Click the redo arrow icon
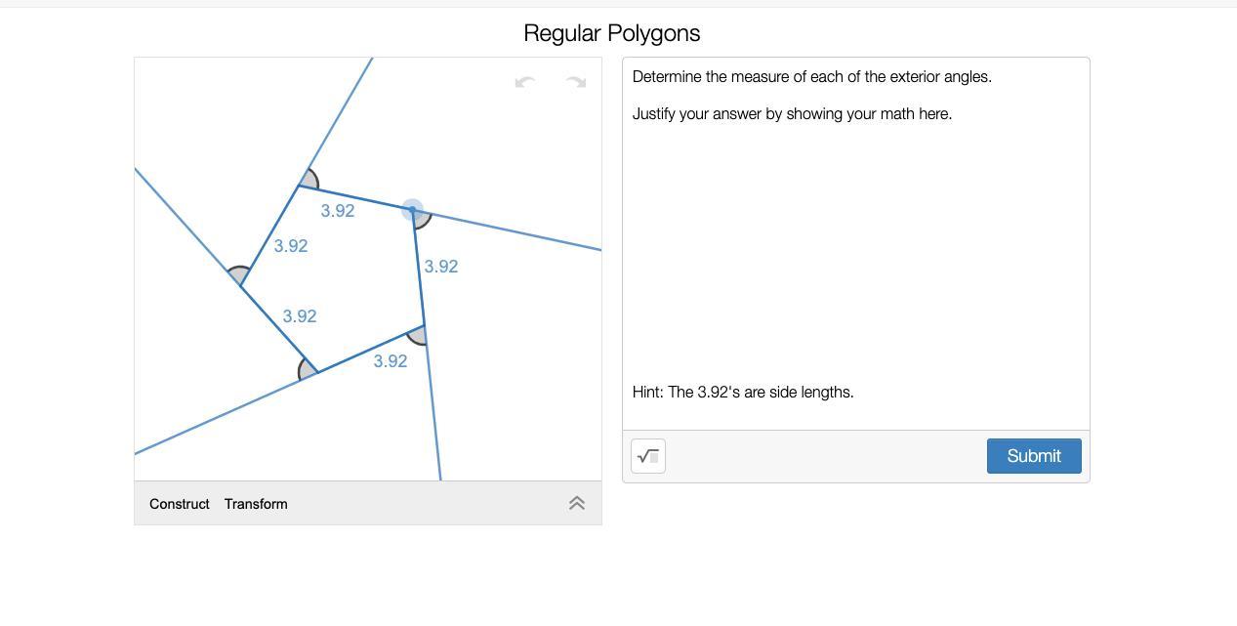This screenshot has height=626, width=1237. [x=576, y=82]
